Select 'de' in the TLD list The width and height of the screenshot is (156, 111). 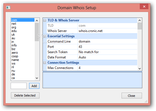(23, 74)
